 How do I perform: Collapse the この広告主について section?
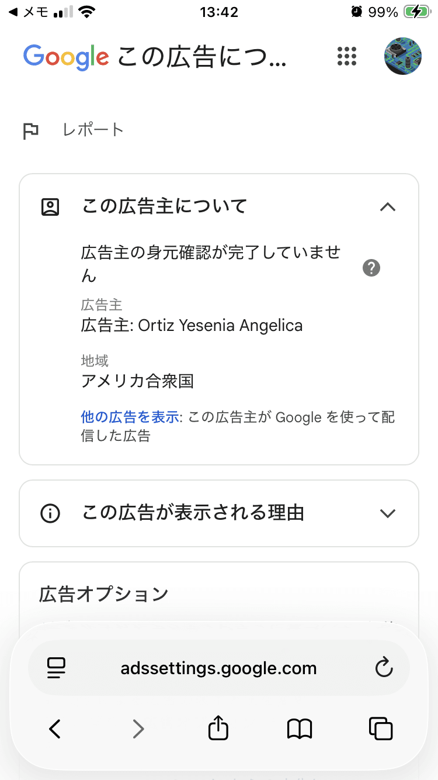(388, 206)
